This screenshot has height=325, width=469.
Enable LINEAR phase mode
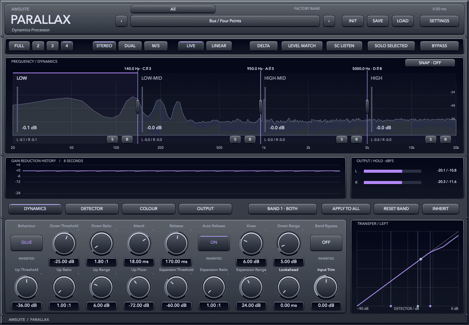pyautogui.click(x=219, y=46)
